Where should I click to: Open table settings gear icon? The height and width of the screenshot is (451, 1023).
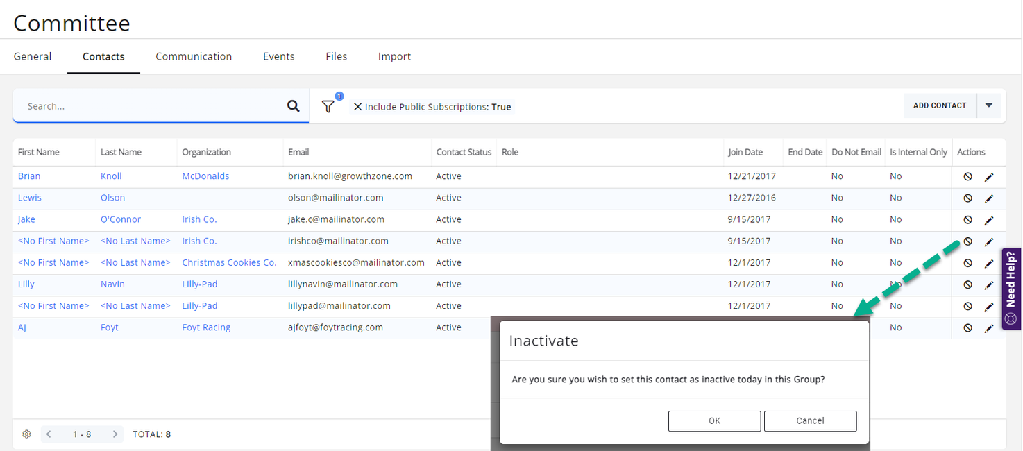click(x=26, y=434)
